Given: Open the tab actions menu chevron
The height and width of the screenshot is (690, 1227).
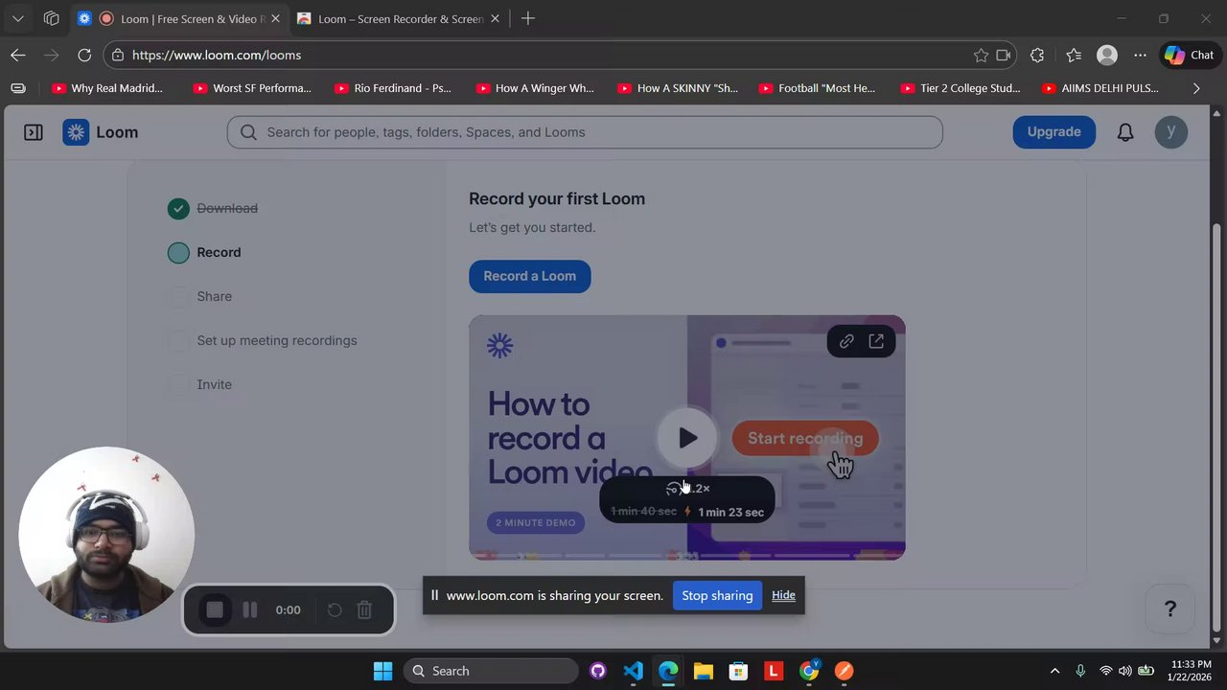Looking at the screenshot, I should [x=17, y=18].
